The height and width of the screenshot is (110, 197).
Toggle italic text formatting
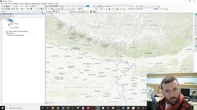coord(104,9)
